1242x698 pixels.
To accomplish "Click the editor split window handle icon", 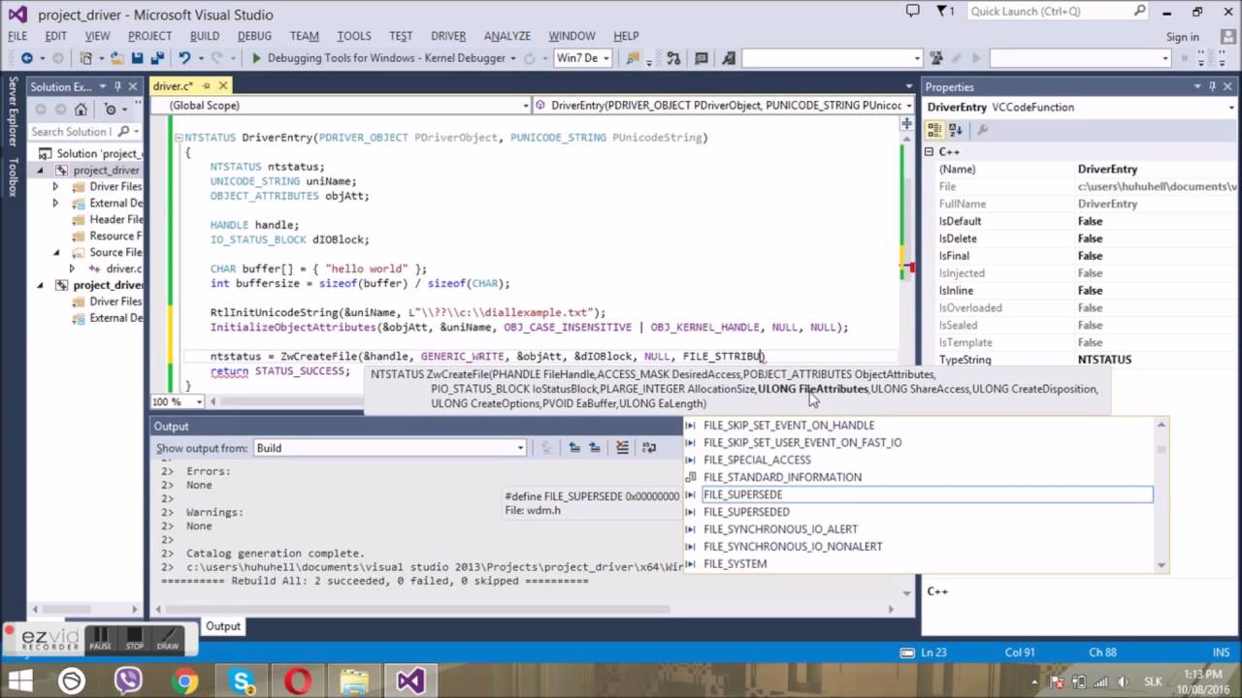I will coord(905,123).
